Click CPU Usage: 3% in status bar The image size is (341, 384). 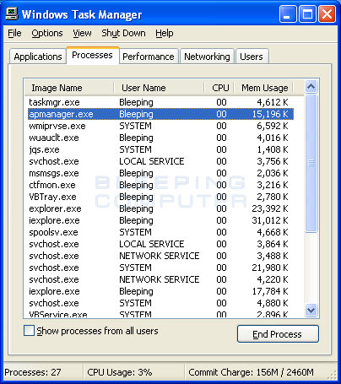click(120, 372)
